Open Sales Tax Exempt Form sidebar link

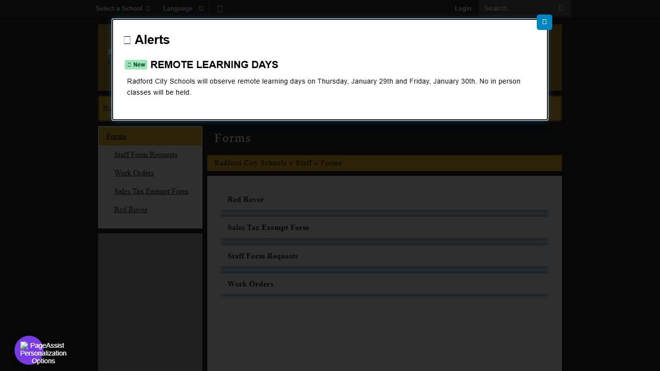click(151, 191)
